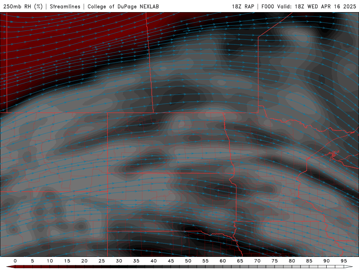Click the colorbar label "95"

pyautogui.click(x=344, y=261)
